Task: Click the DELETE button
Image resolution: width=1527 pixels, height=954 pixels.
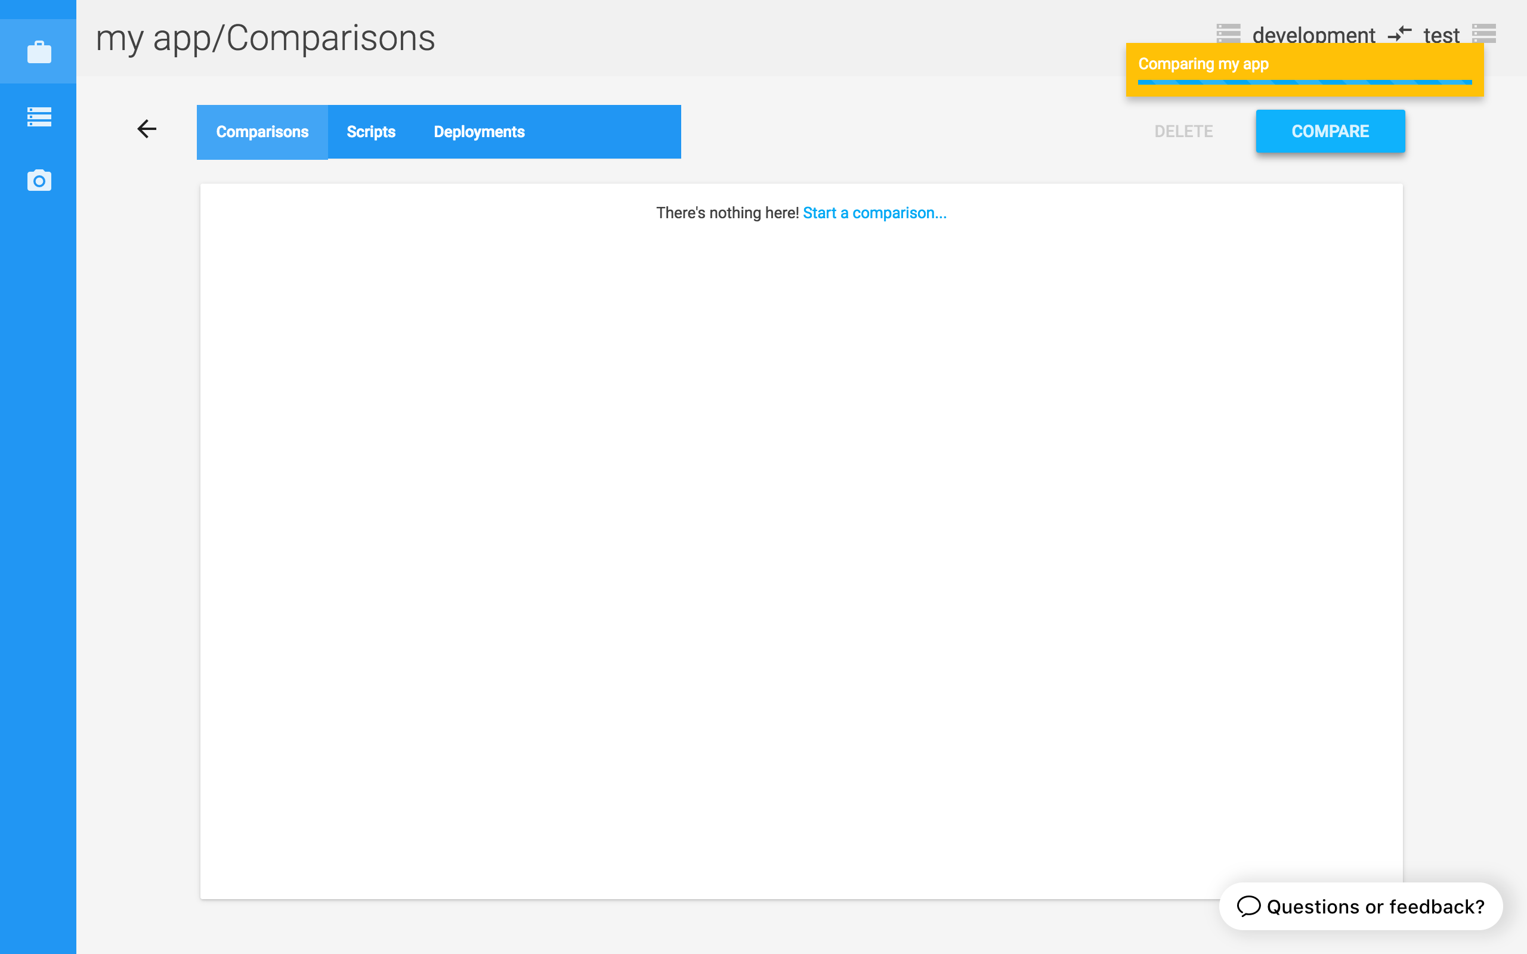Action: (x=1183, y=131)
